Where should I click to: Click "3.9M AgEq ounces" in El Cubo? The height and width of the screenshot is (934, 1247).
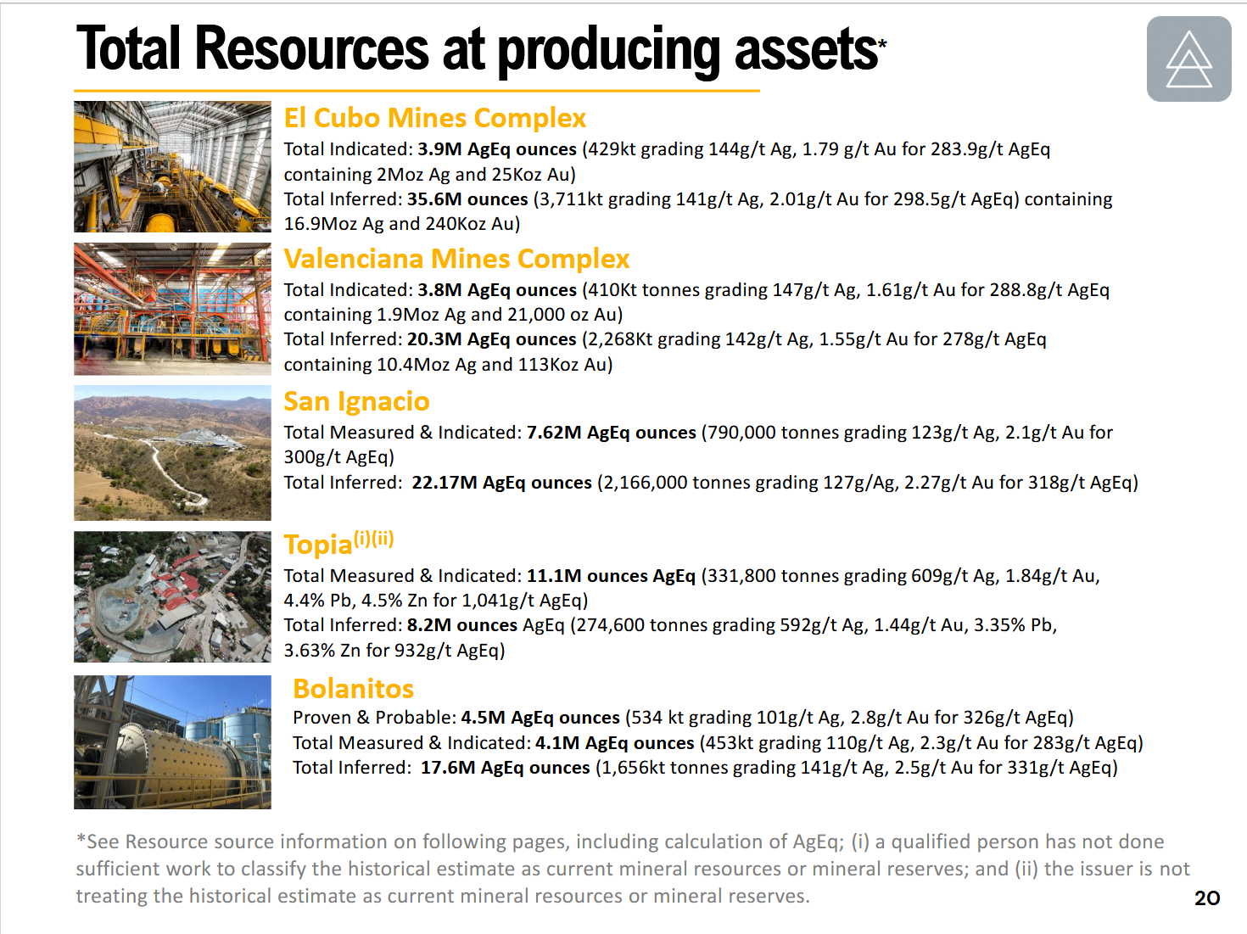click(x=497, y=149)
